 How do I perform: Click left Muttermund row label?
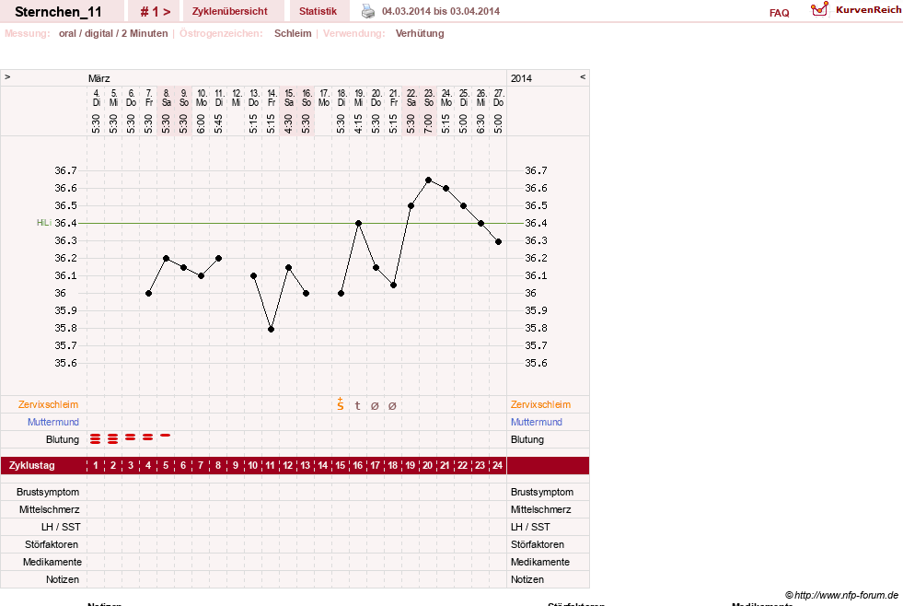pyautogui.click(x=53, y=422)
